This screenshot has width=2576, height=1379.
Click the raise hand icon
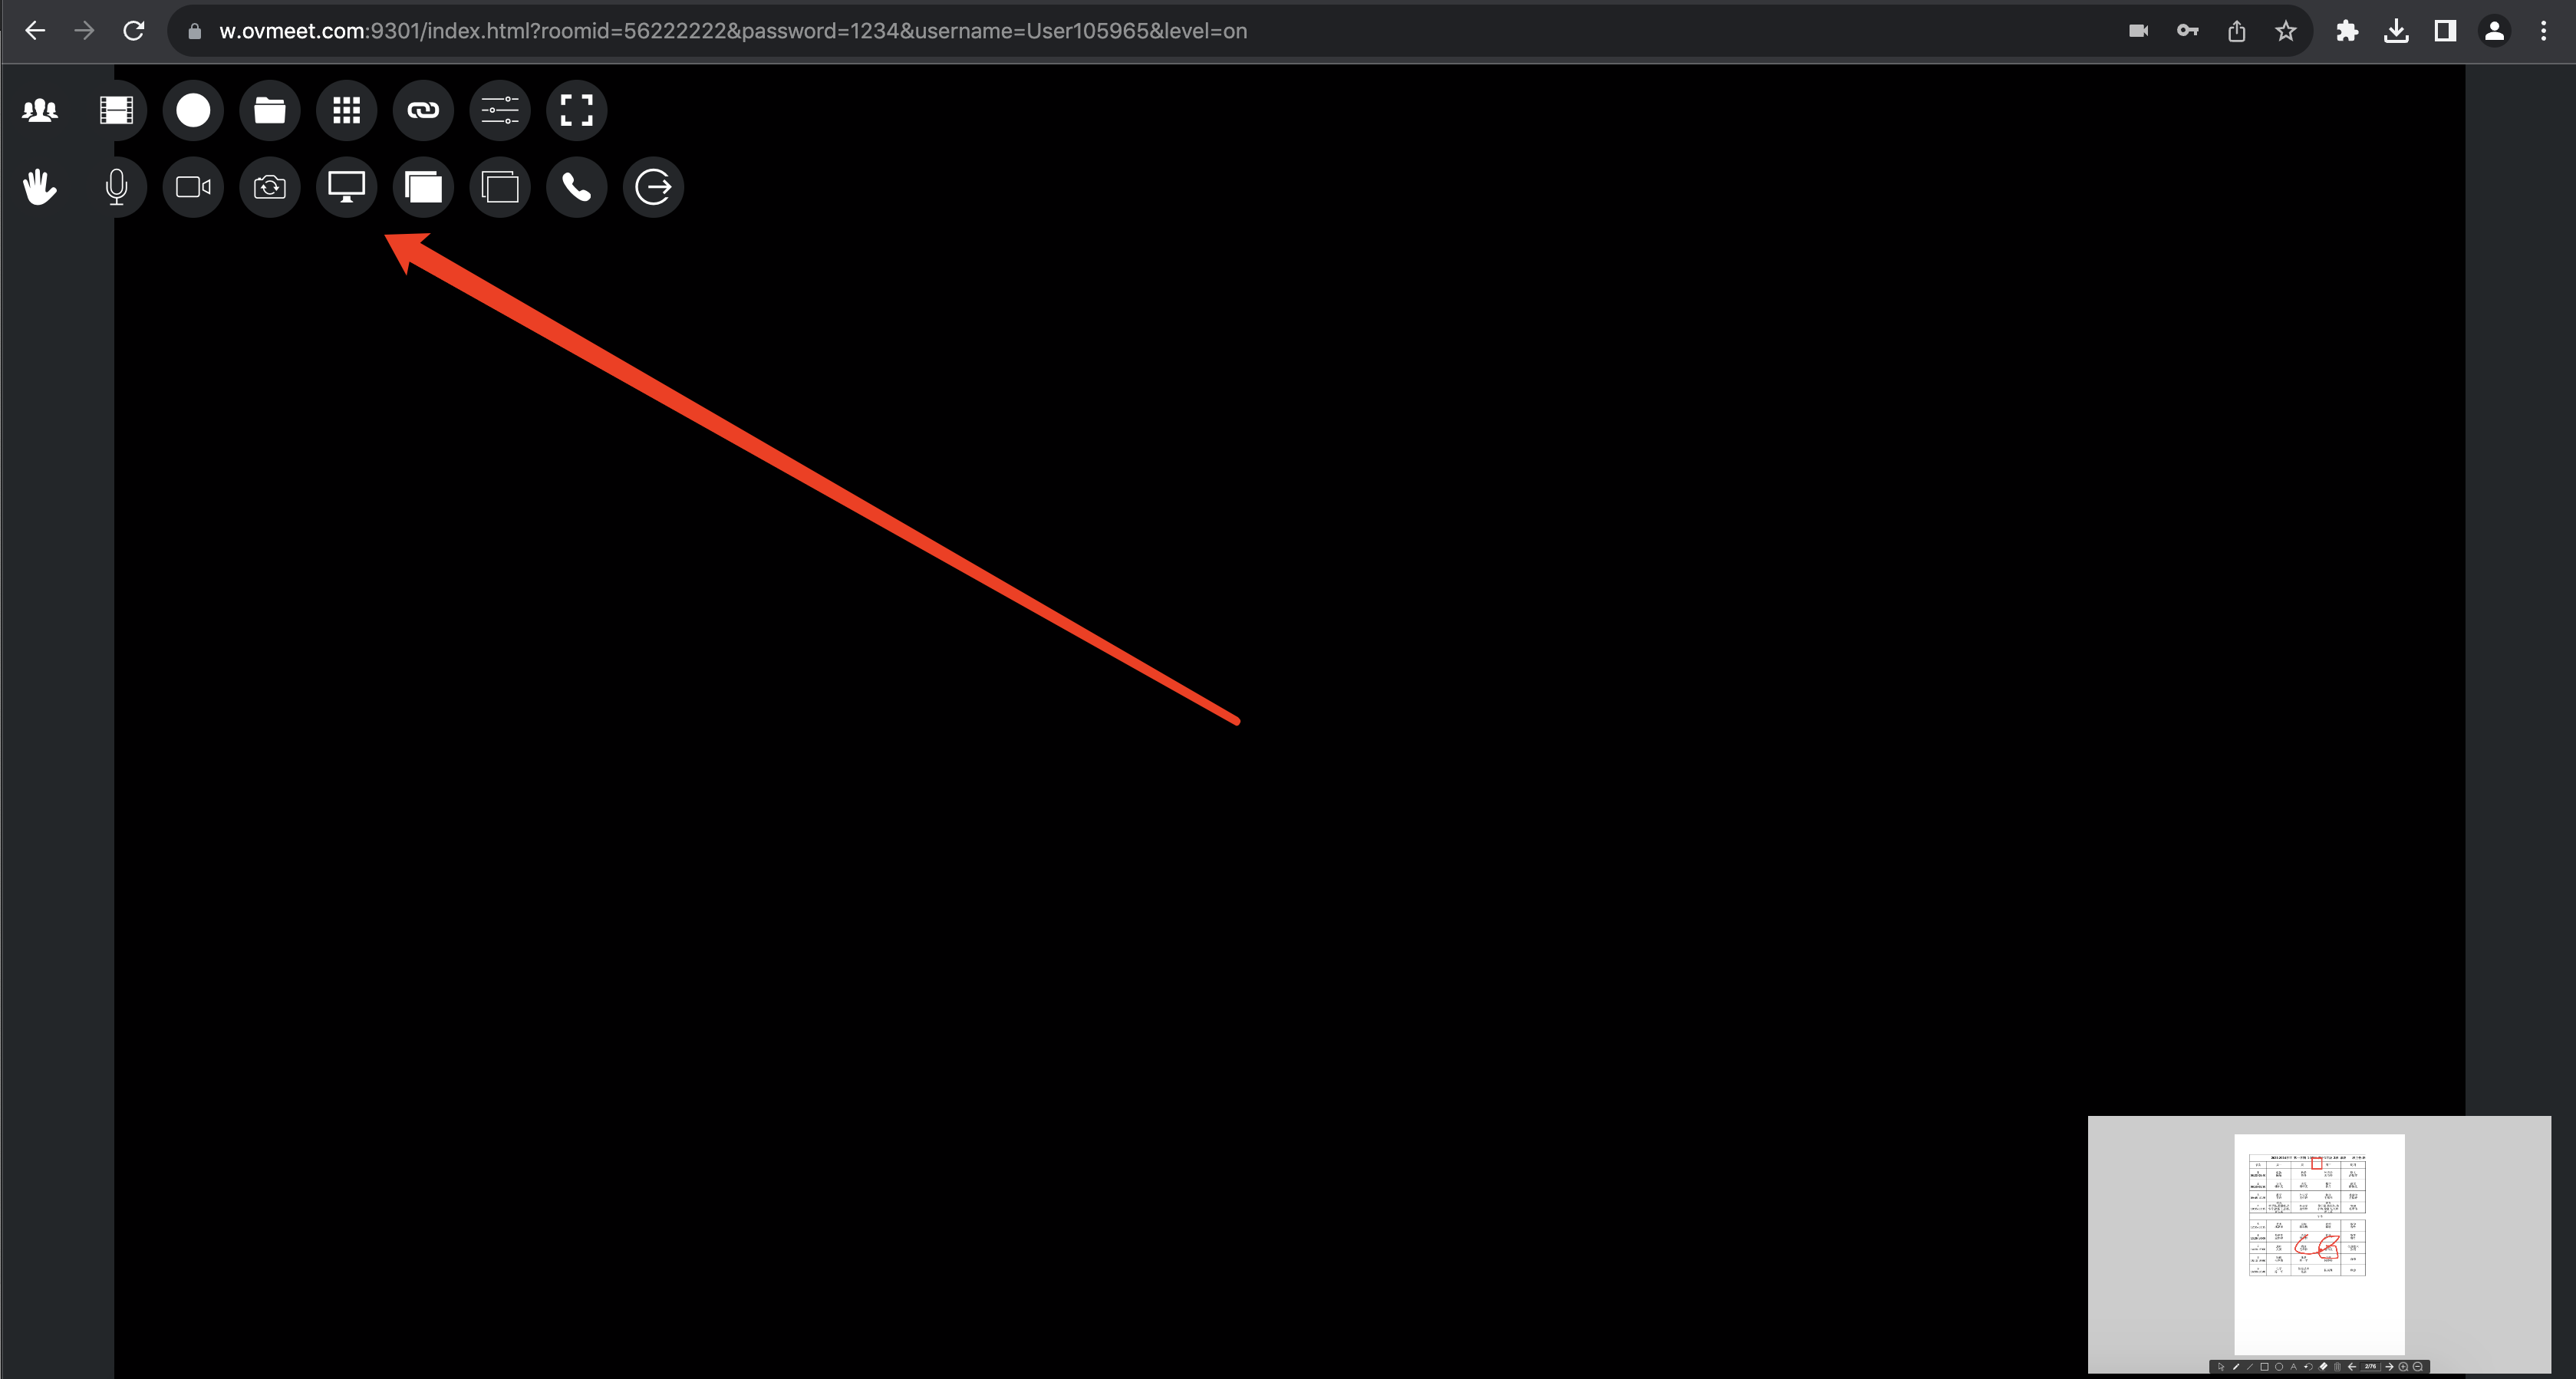click(x=39, y=187)
